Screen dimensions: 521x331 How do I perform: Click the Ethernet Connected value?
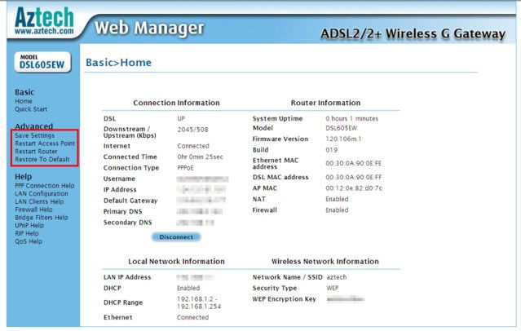192,317
